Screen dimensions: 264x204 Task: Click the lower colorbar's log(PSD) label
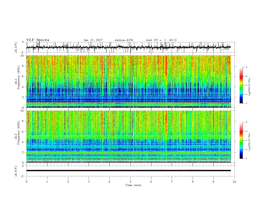249,142
